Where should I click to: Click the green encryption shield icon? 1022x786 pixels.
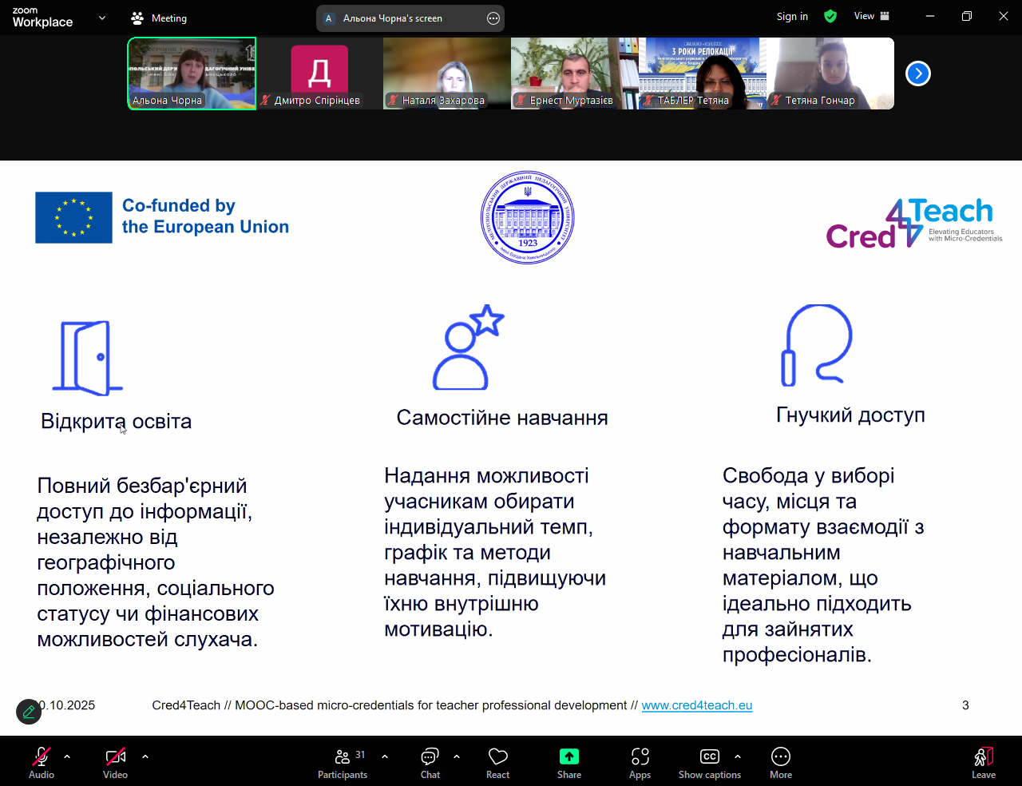point(830,16)
